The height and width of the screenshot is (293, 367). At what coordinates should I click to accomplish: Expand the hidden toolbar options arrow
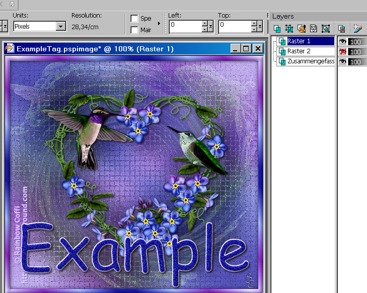click(x=159, y=23)
